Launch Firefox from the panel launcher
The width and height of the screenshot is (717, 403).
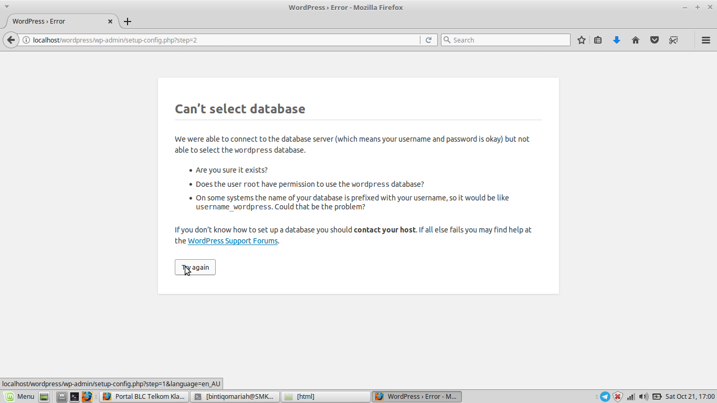click(x=87, y=397)
